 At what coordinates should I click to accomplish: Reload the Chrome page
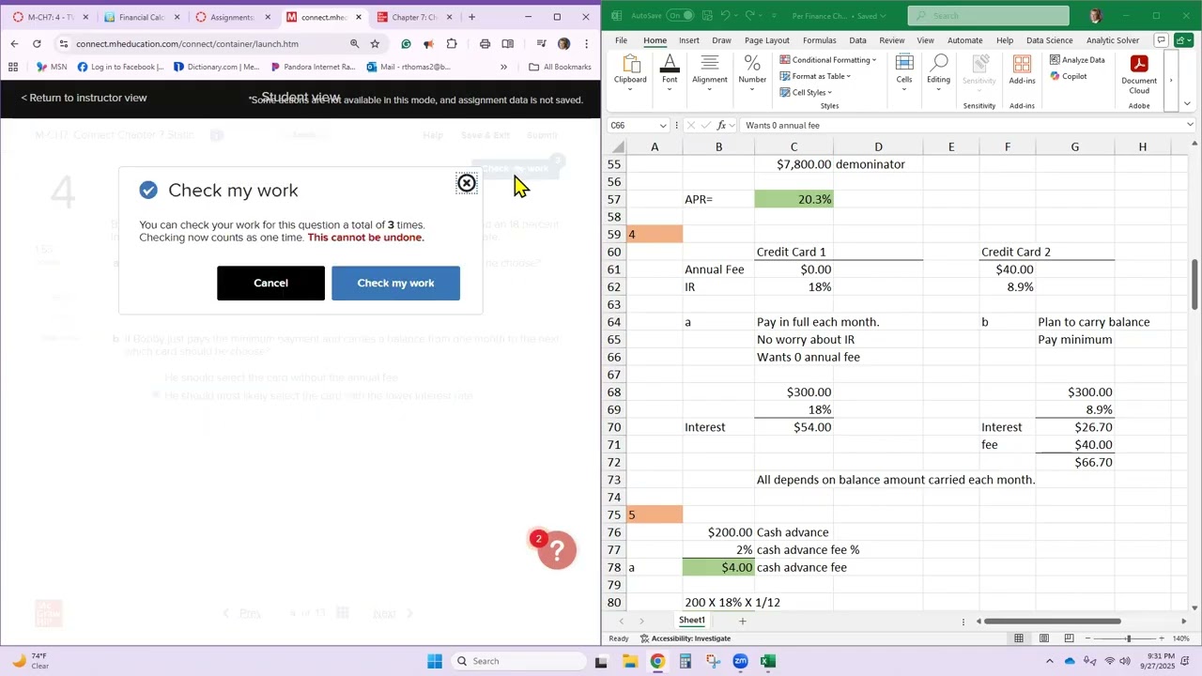37,43
